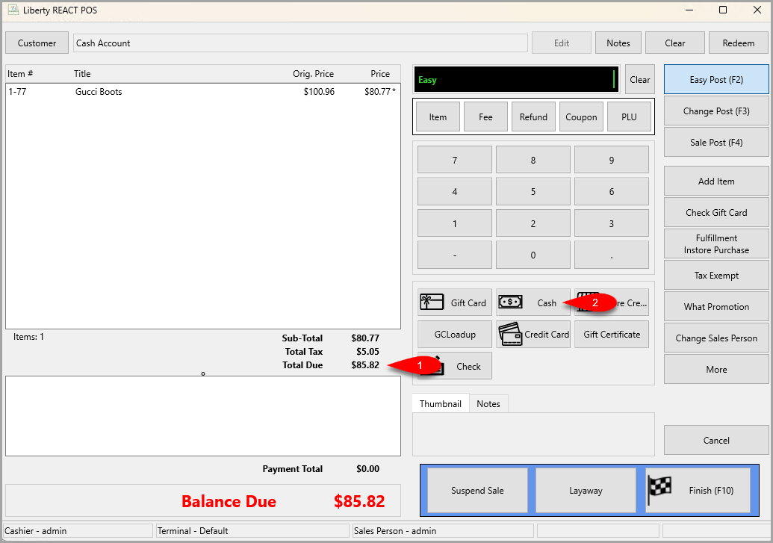Image resolution: width=773 pixels, height=543 pixels.
Task: Click the black Easy entry display field
Action: coord(516,79)
